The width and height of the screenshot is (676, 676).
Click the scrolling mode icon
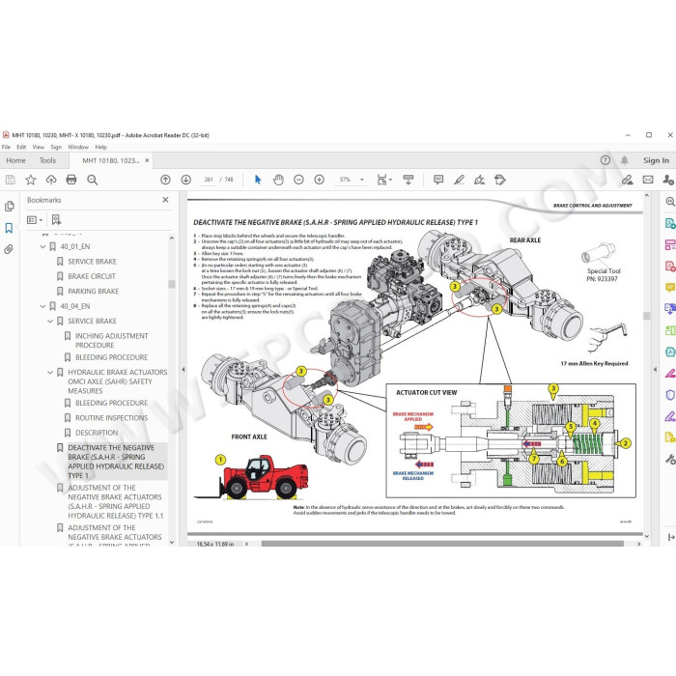408,180
